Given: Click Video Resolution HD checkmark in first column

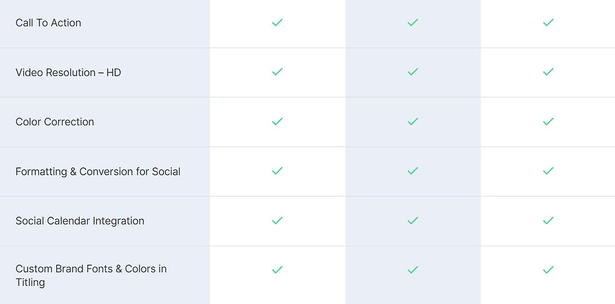Looking at the screenshot, I should pos(277,72).
